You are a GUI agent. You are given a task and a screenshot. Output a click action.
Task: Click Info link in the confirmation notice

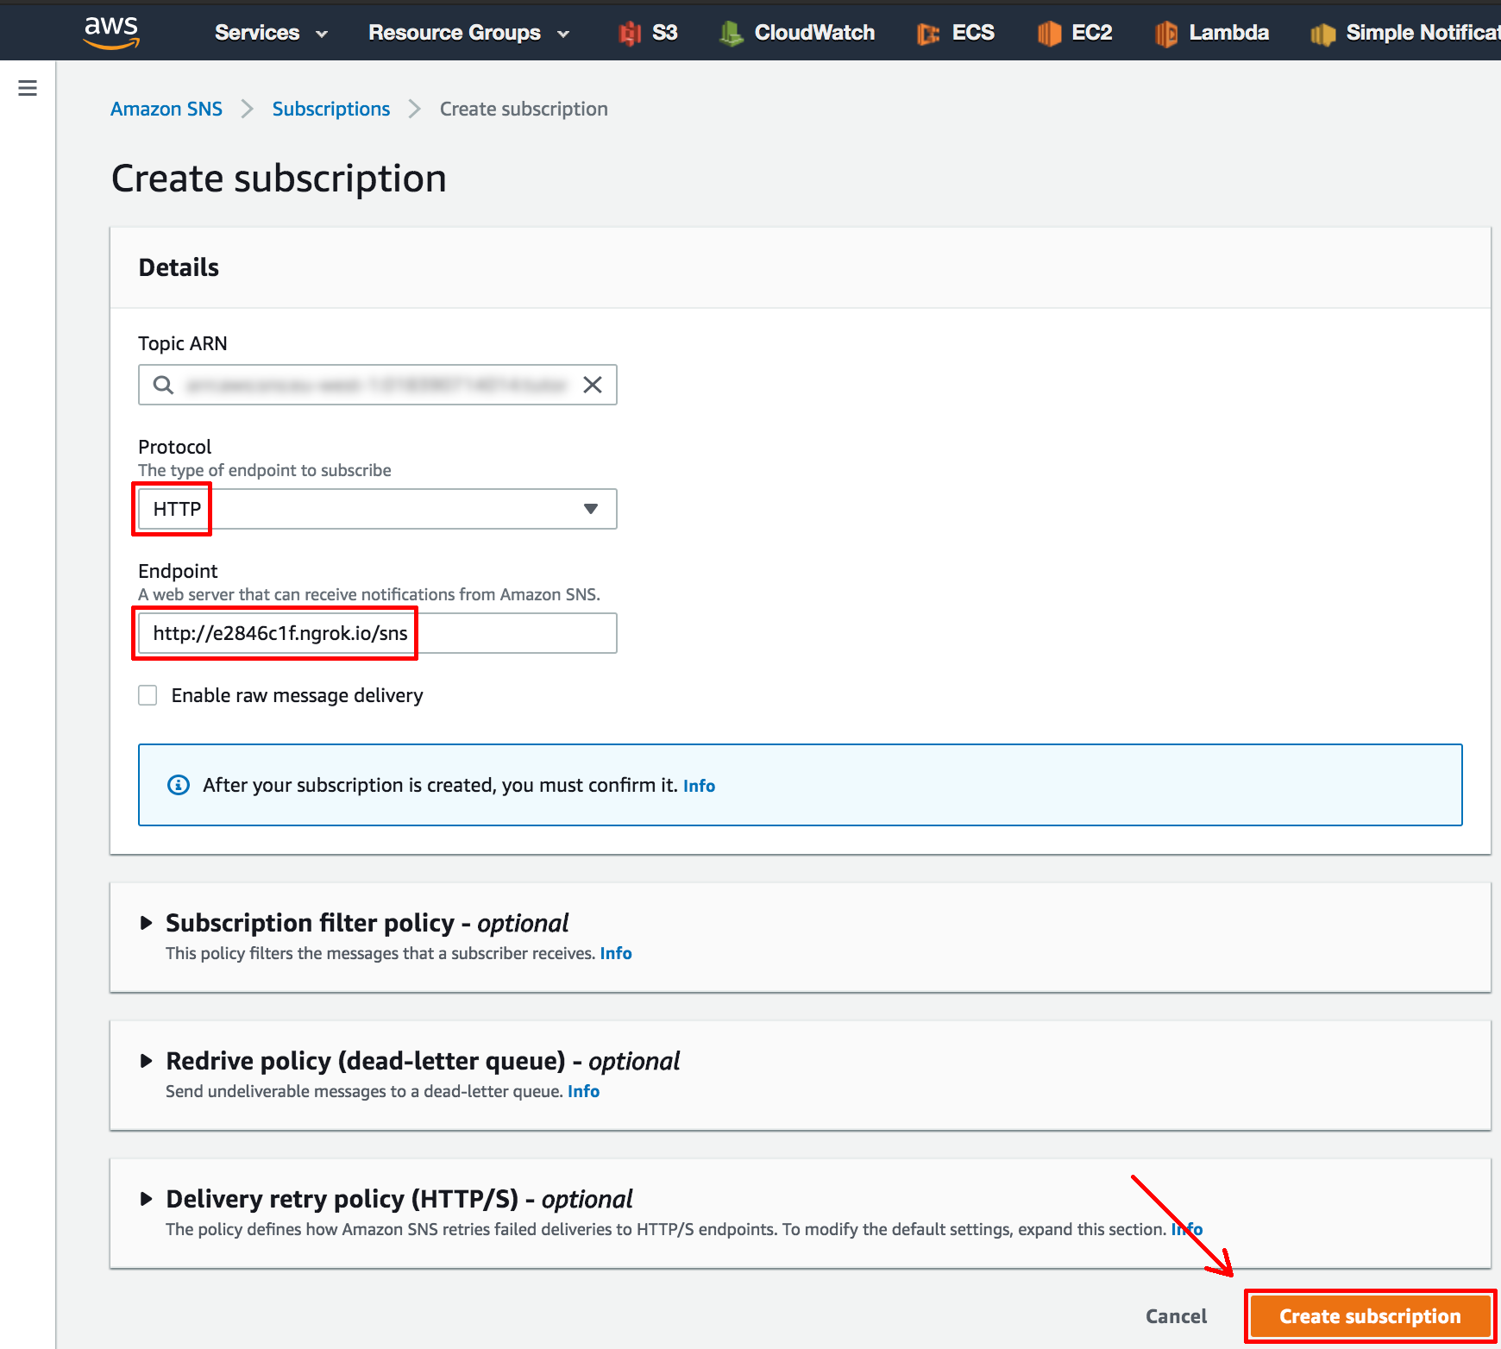[699, 786]
